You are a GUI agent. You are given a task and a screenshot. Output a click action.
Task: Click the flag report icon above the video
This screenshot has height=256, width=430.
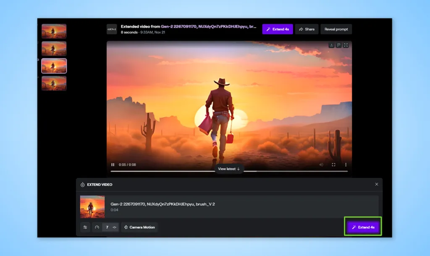coord(339,45)
